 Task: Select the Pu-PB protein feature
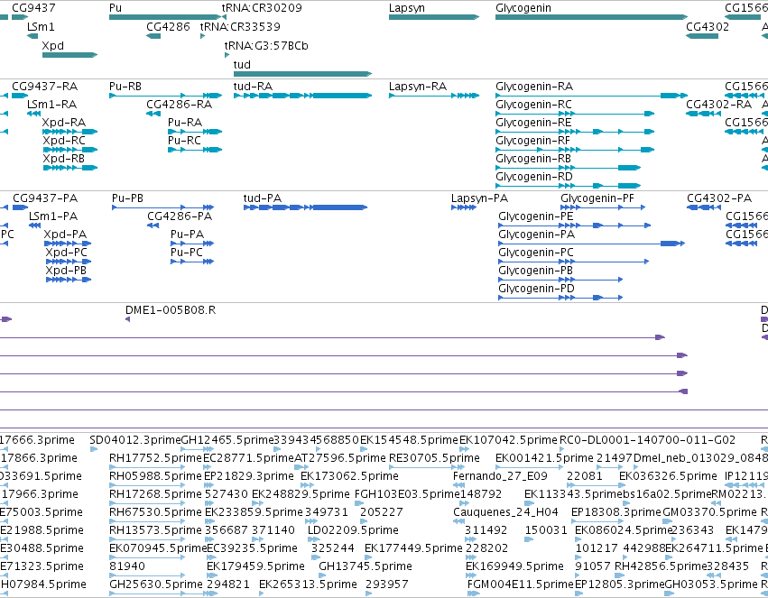tap(163, 207)
